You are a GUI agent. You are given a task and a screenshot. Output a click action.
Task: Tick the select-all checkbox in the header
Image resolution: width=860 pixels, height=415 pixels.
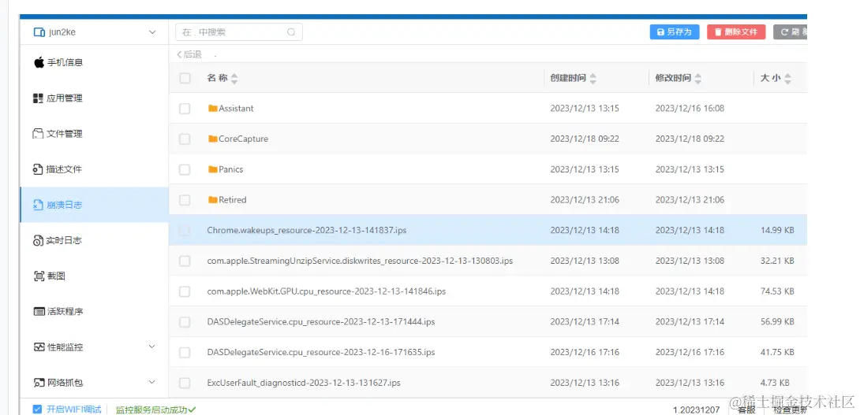coord(185,78)
